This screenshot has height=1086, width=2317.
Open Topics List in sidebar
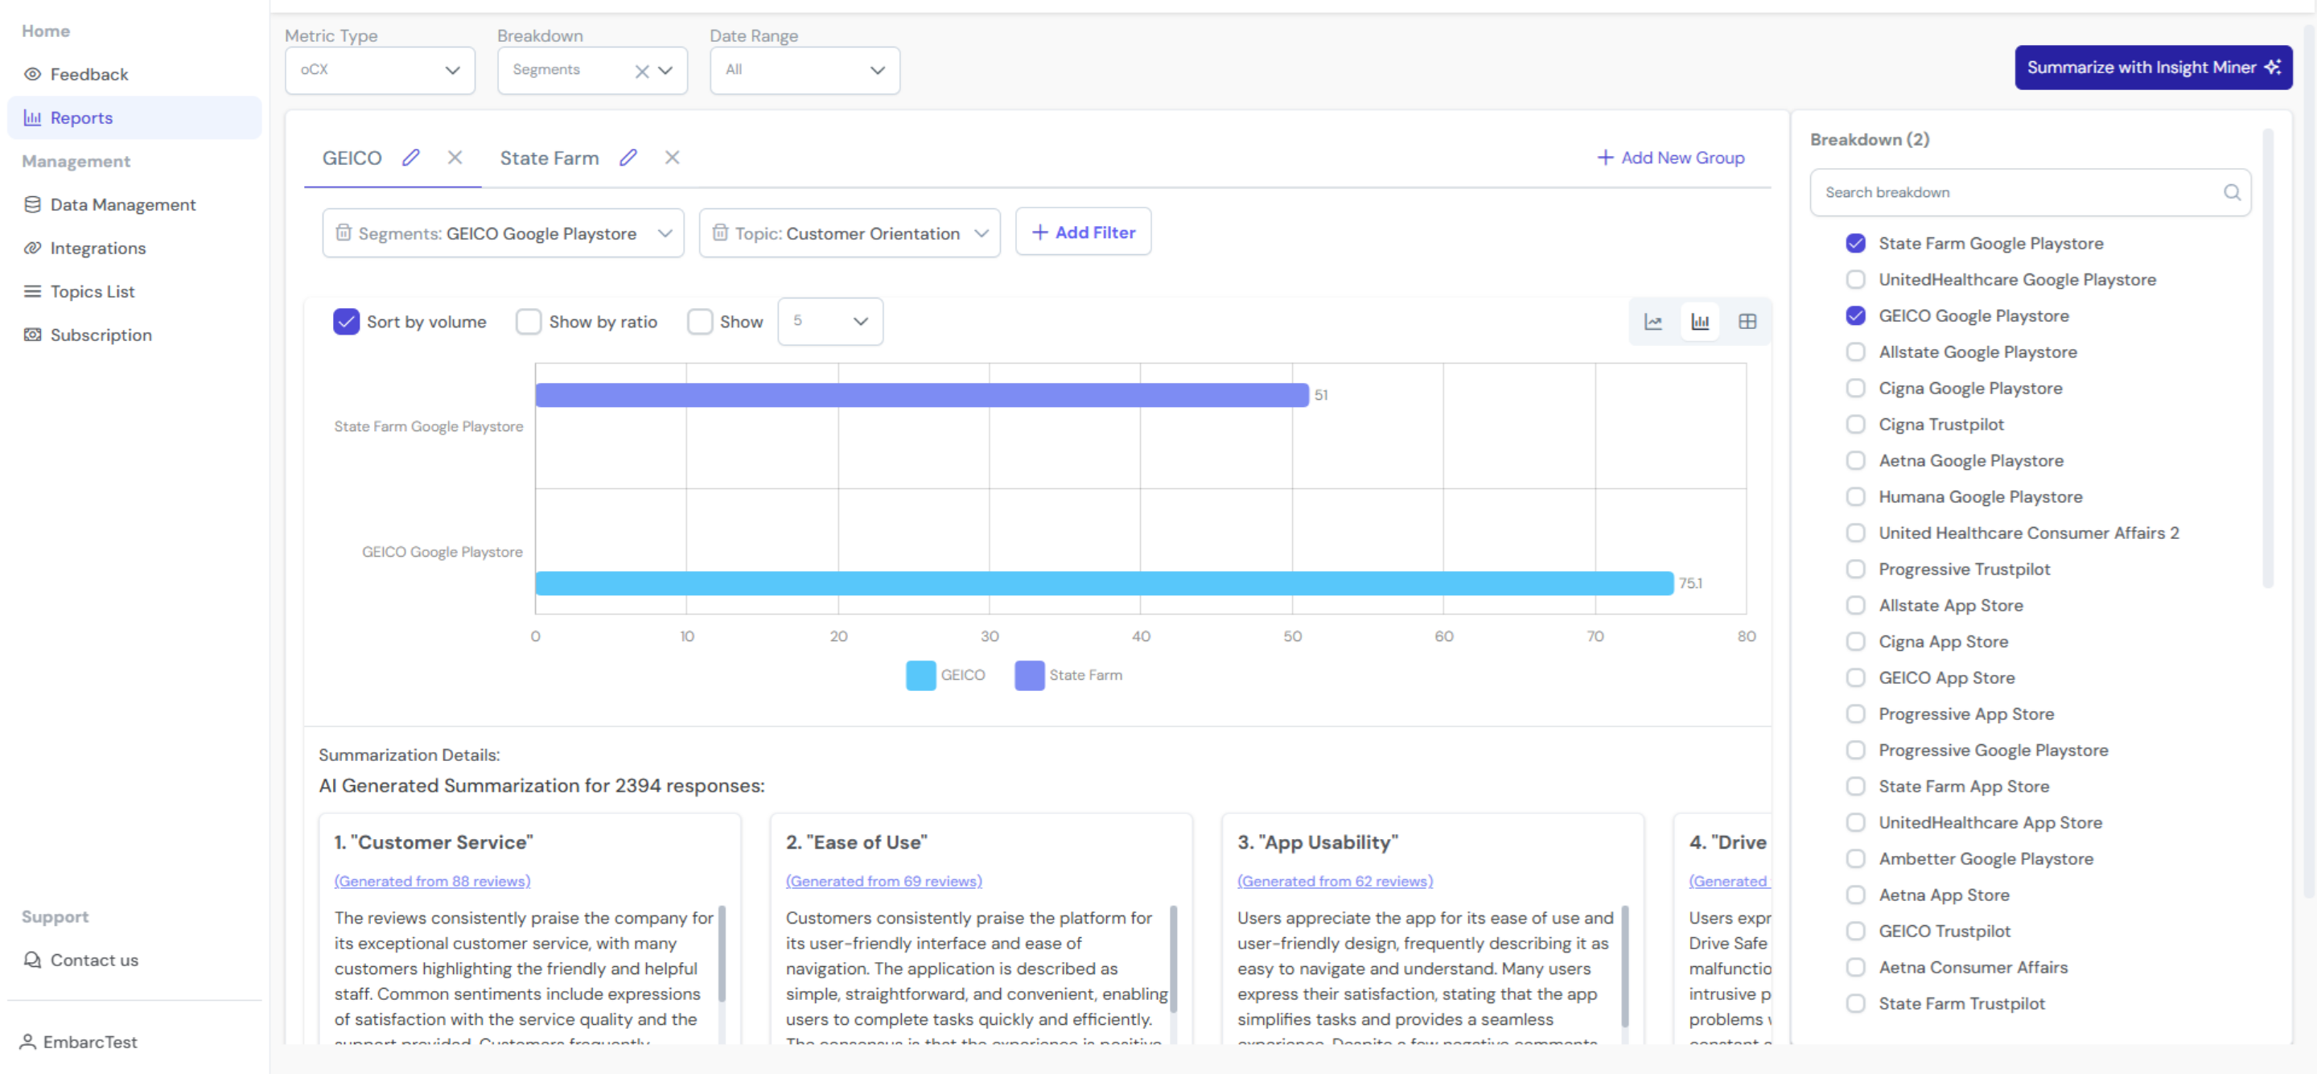[92, 291]
